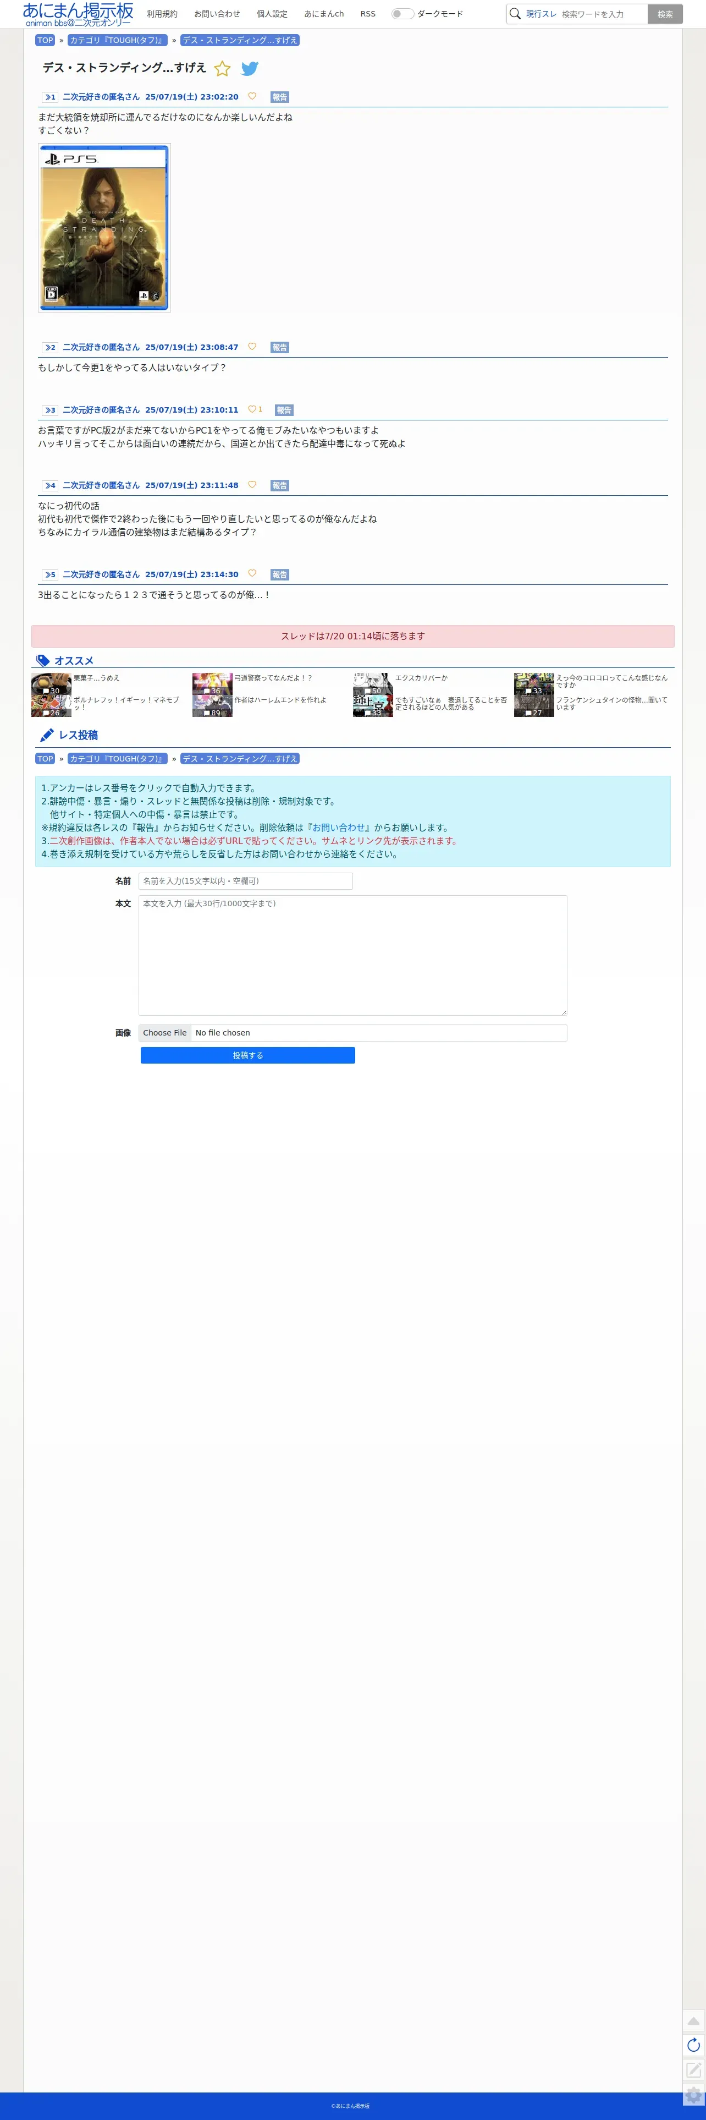Click top breadcrumb TOP link

[x=45, y=40]
